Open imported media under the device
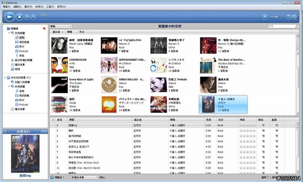This screenshot has width=303, height=182. click(x=20, y=82)
